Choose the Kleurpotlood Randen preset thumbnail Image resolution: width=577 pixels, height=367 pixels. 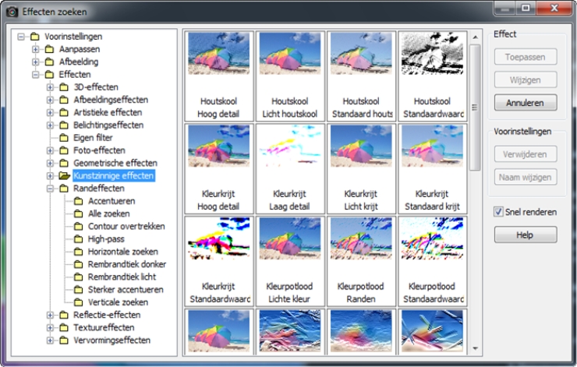pos(361,260)
